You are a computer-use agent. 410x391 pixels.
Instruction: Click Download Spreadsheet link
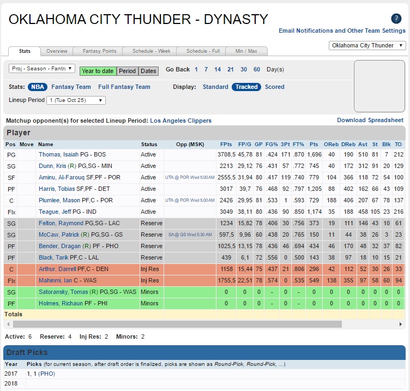coord(370,120)
